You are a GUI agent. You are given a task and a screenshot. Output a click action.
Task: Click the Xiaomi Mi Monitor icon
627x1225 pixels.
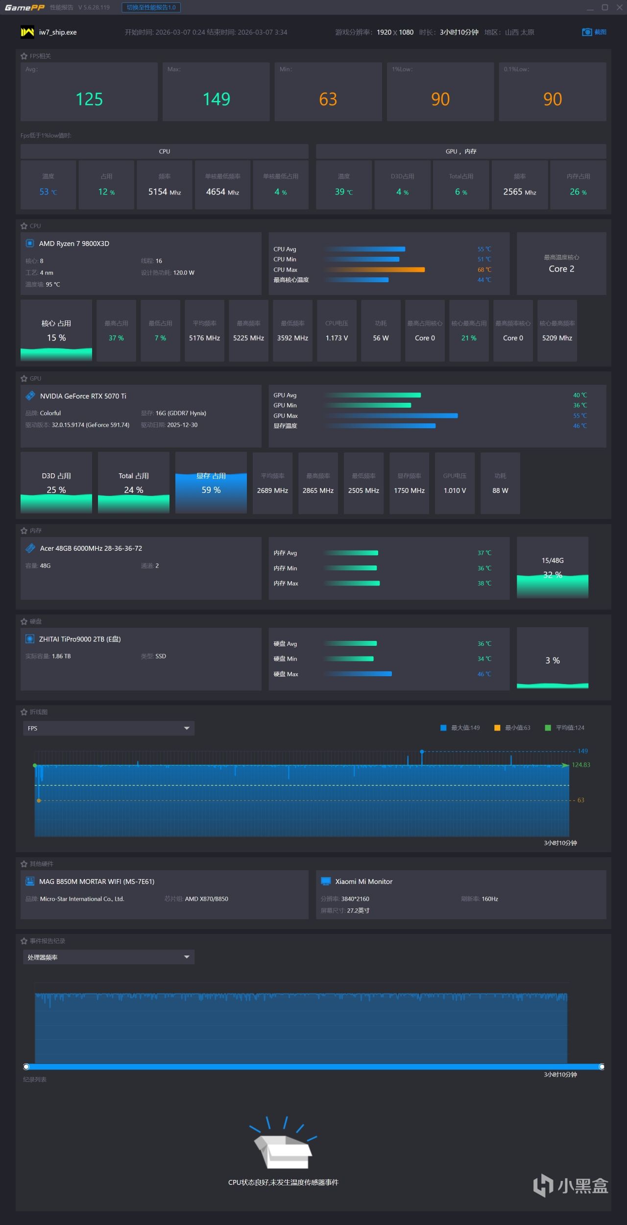point(326,881)
